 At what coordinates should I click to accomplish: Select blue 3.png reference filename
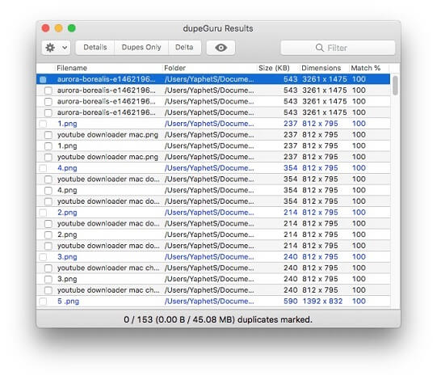67,256
